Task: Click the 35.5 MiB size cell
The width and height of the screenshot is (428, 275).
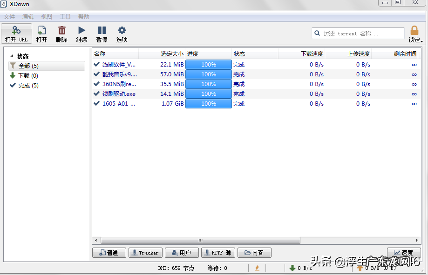Action: tap(172, 84)
